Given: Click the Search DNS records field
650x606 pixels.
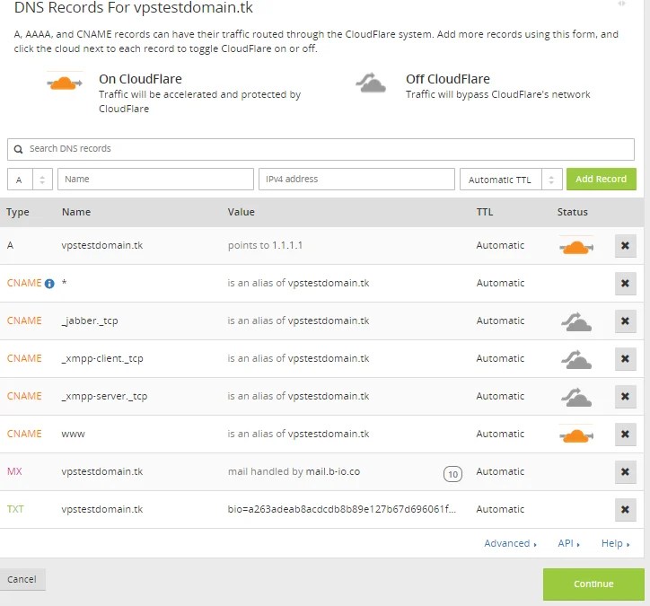Looking at the screenshot, I should click(x=321, y=149).
